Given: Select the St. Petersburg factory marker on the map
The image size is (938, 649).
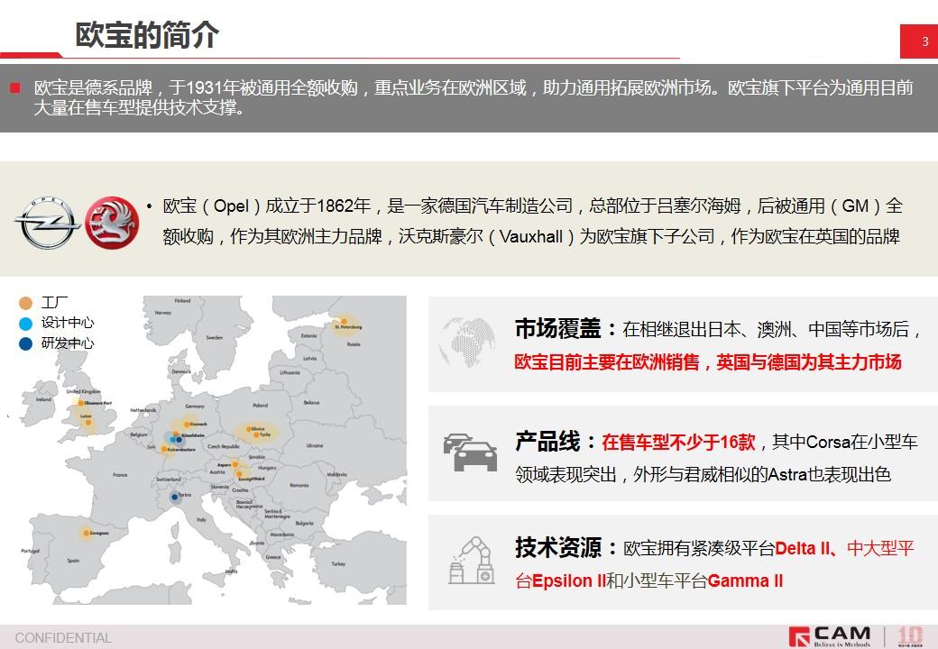Looking at the screenshot, I should point(345,322).
